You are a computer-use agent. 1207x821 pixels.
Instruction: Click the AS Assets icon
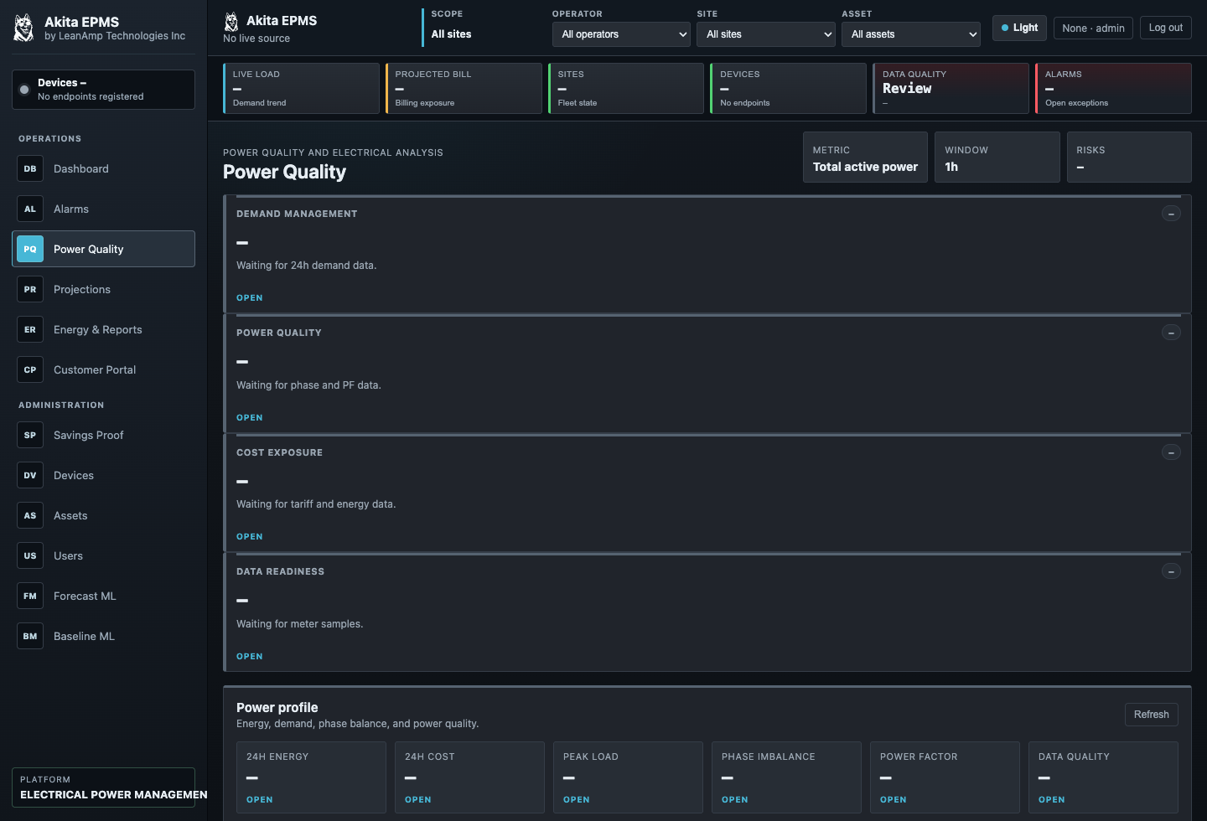(30, 515)
